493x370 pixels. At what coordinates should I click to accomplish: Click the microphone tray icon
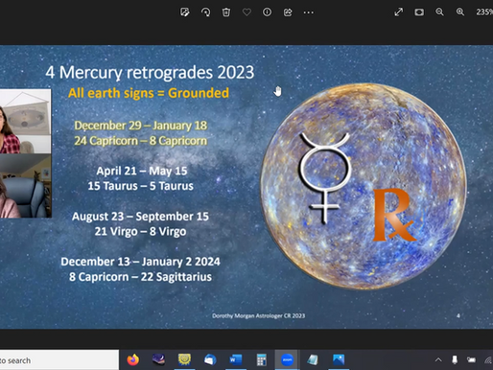455,359
